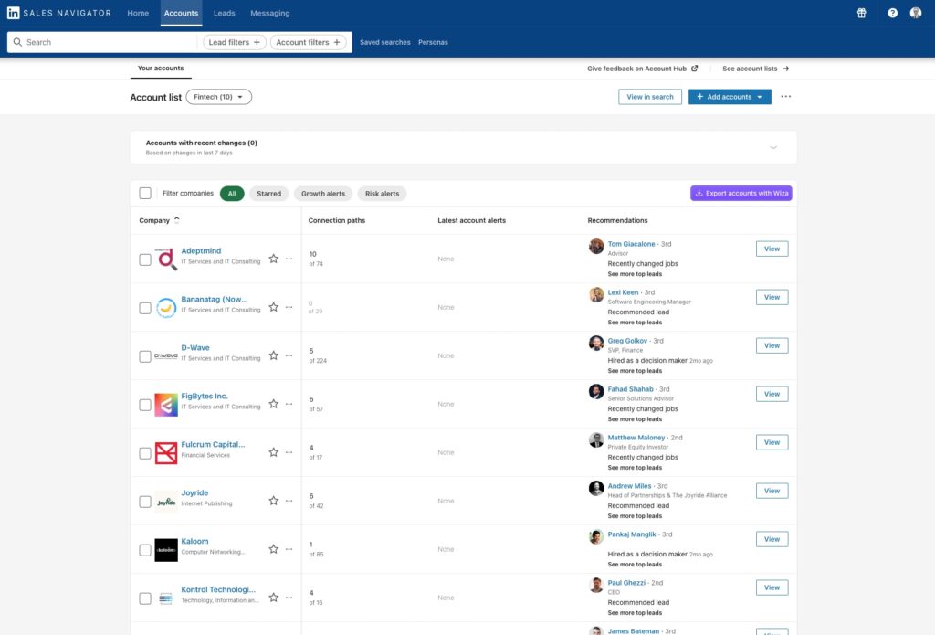Open more options for Adeptmind row

(289, 259)
